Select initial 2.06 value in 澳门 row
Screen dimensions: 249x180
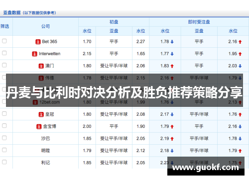(140, 66)
